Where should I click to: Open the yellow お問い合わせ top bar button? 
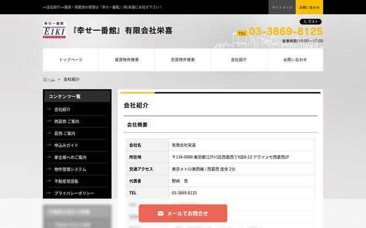[309, 7]
